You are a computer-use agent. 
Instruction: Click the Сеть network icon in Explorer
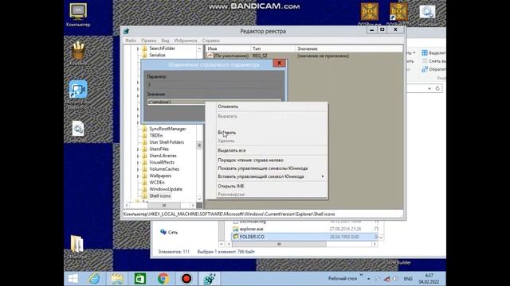(163, 232)
